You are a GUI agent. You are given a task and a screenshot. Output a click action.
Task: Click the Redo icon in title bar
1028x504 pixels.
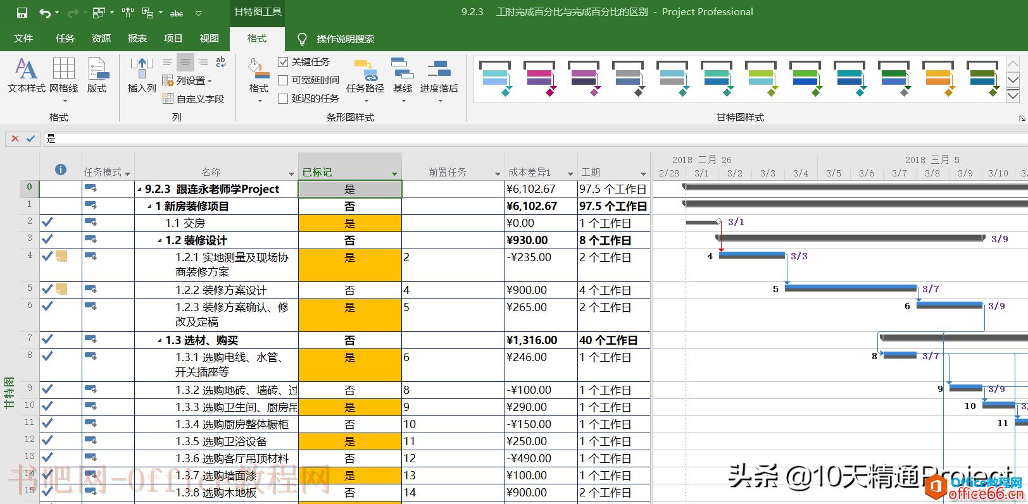[x=72, y=12]
